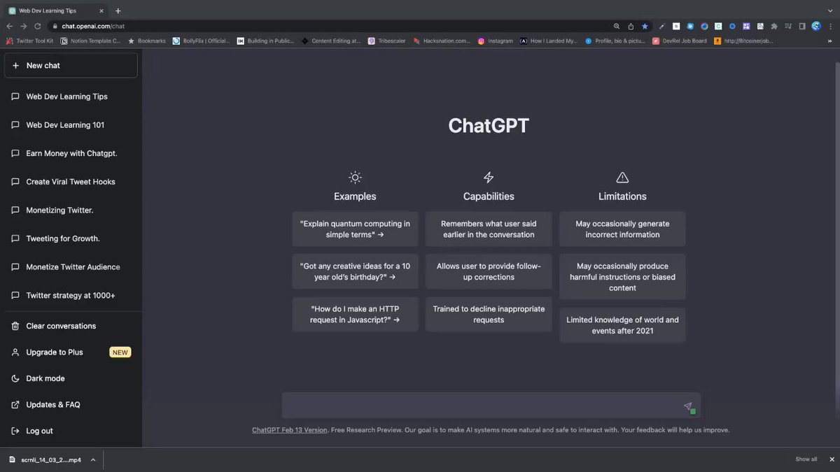
Task: Open Chrome's three-dot menu
Action: point(830,26)
